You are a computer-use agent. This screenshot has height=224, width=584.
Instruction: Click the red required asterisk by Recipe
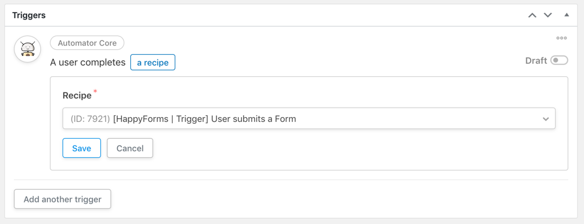pyautogui.click(x=95, y=91)
